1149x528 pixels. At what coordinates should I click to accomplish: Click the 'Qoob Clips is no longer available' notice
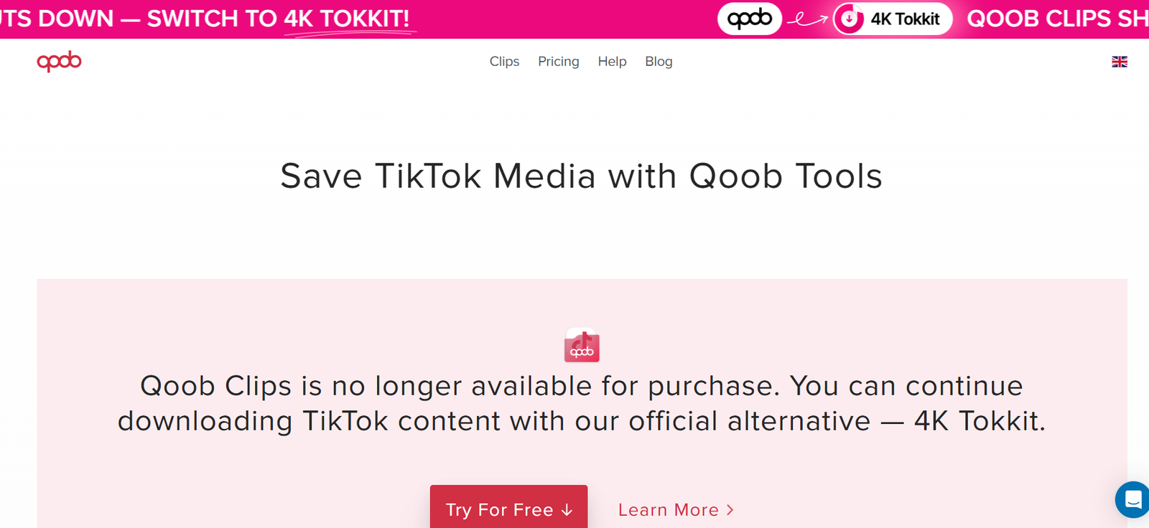pos(582,403)
